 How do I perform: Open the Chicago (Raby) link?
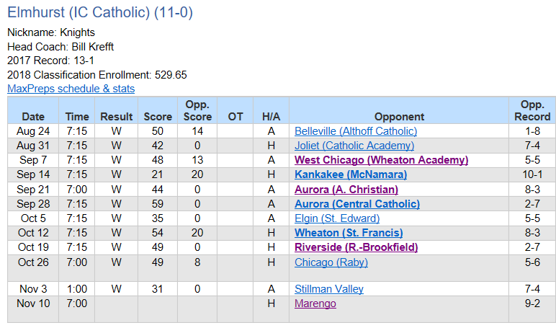(x=331, y=262)
